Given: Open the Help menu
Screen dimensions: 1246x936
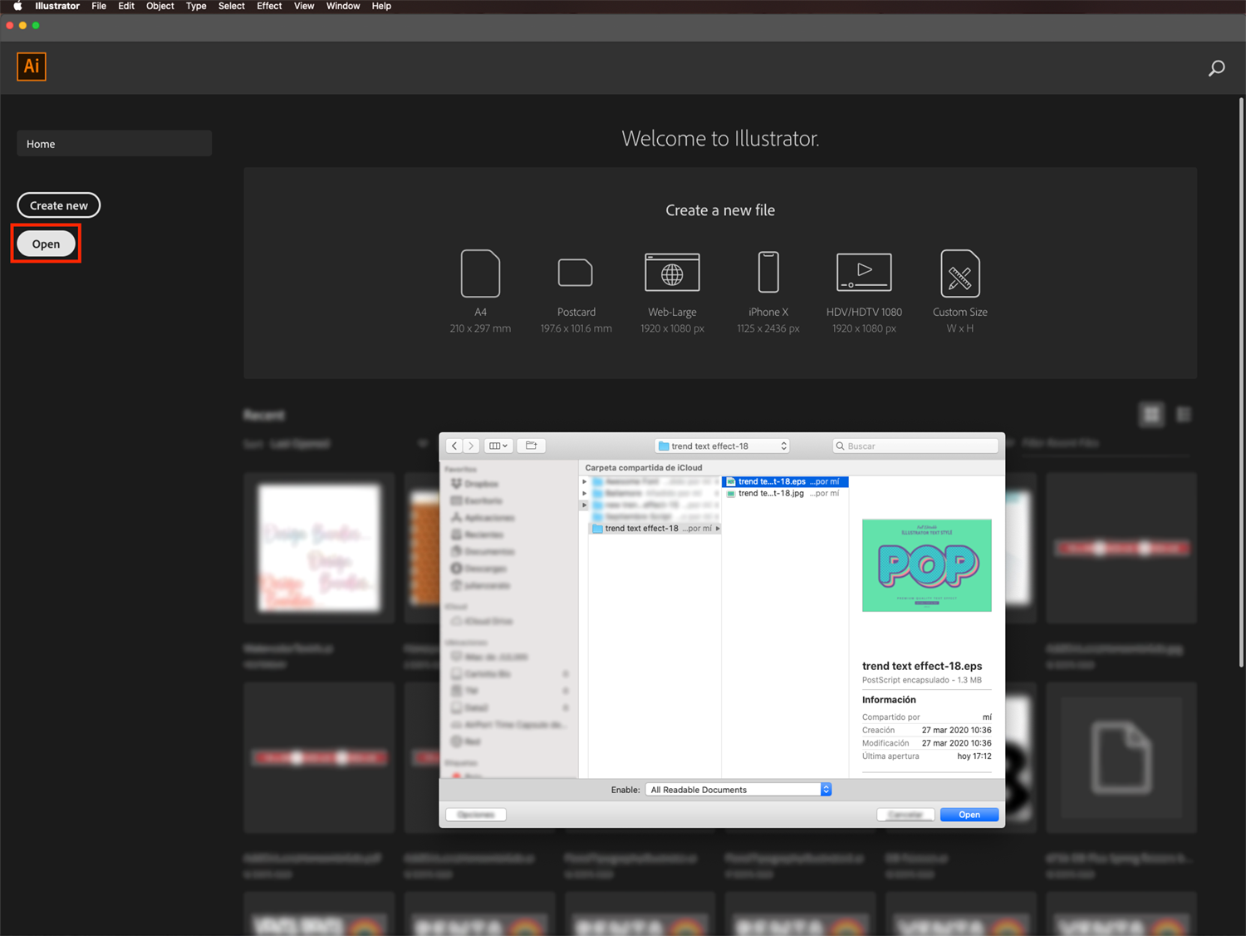Looking at the screenshot, I should tap(381, 6).
